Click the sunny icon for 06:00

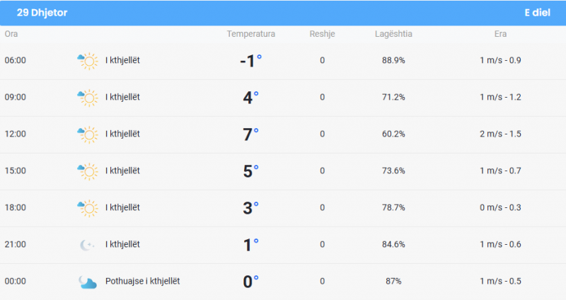[87, 61]
